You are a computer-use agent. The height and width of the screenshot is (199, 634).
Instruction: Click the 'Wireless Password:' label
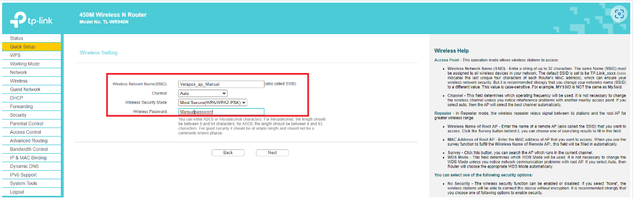150,112
